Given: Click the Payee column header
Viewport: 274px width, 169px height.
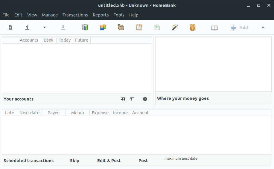Looking at the screenshot, I should 54,113.
